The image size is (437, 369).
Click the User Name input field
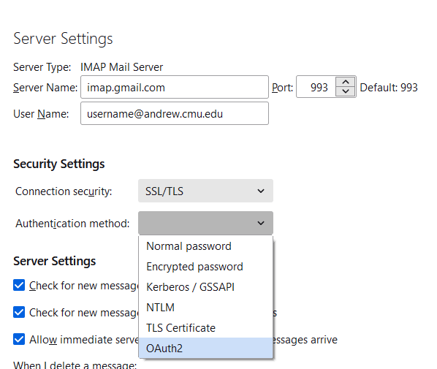(x=175, y=113)
